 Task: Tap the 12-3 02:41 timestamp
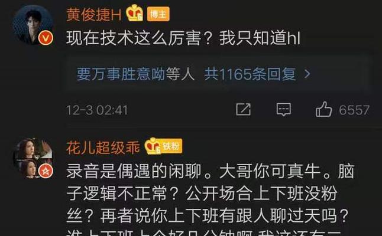pos(97,110)
